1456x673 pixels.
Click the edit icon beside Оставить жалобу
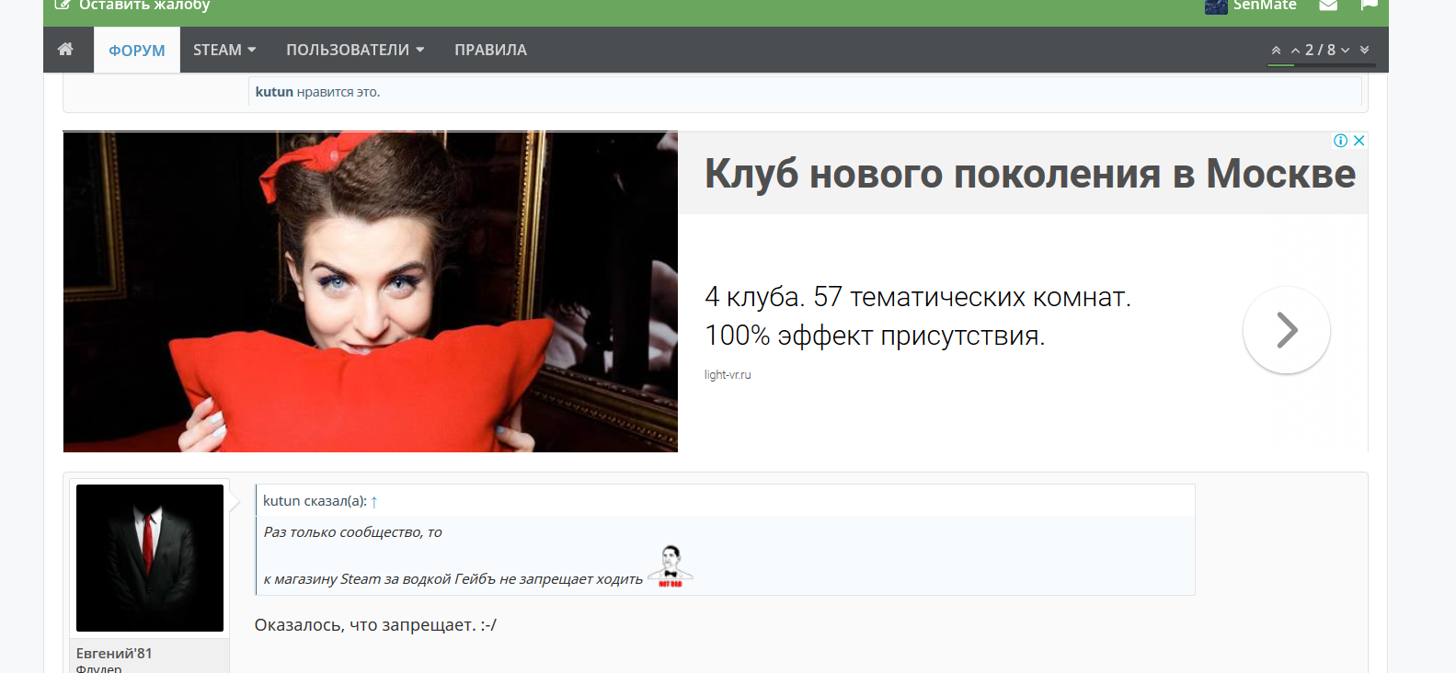(63, 5)
